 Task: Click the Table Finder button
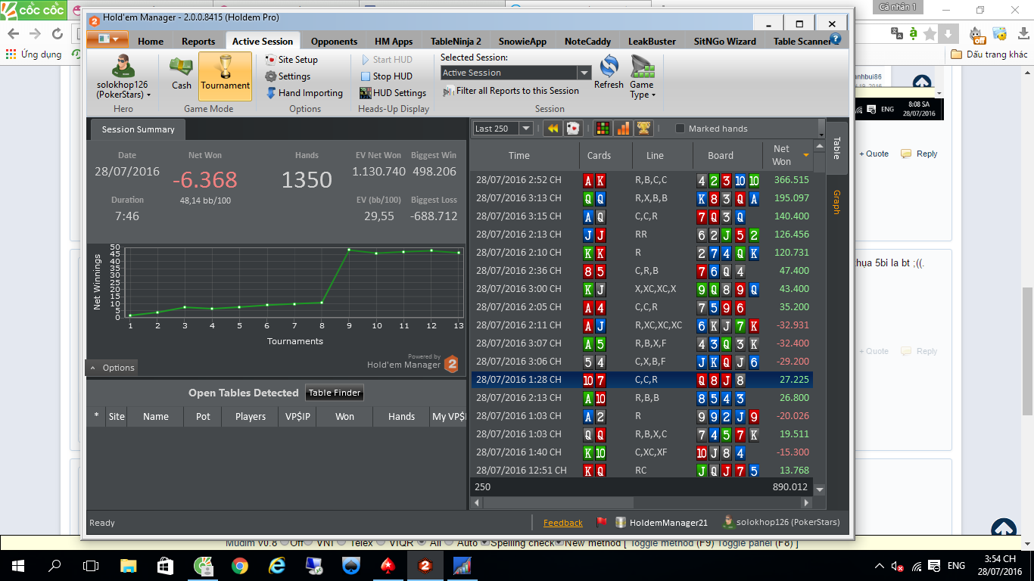point(335,393)
